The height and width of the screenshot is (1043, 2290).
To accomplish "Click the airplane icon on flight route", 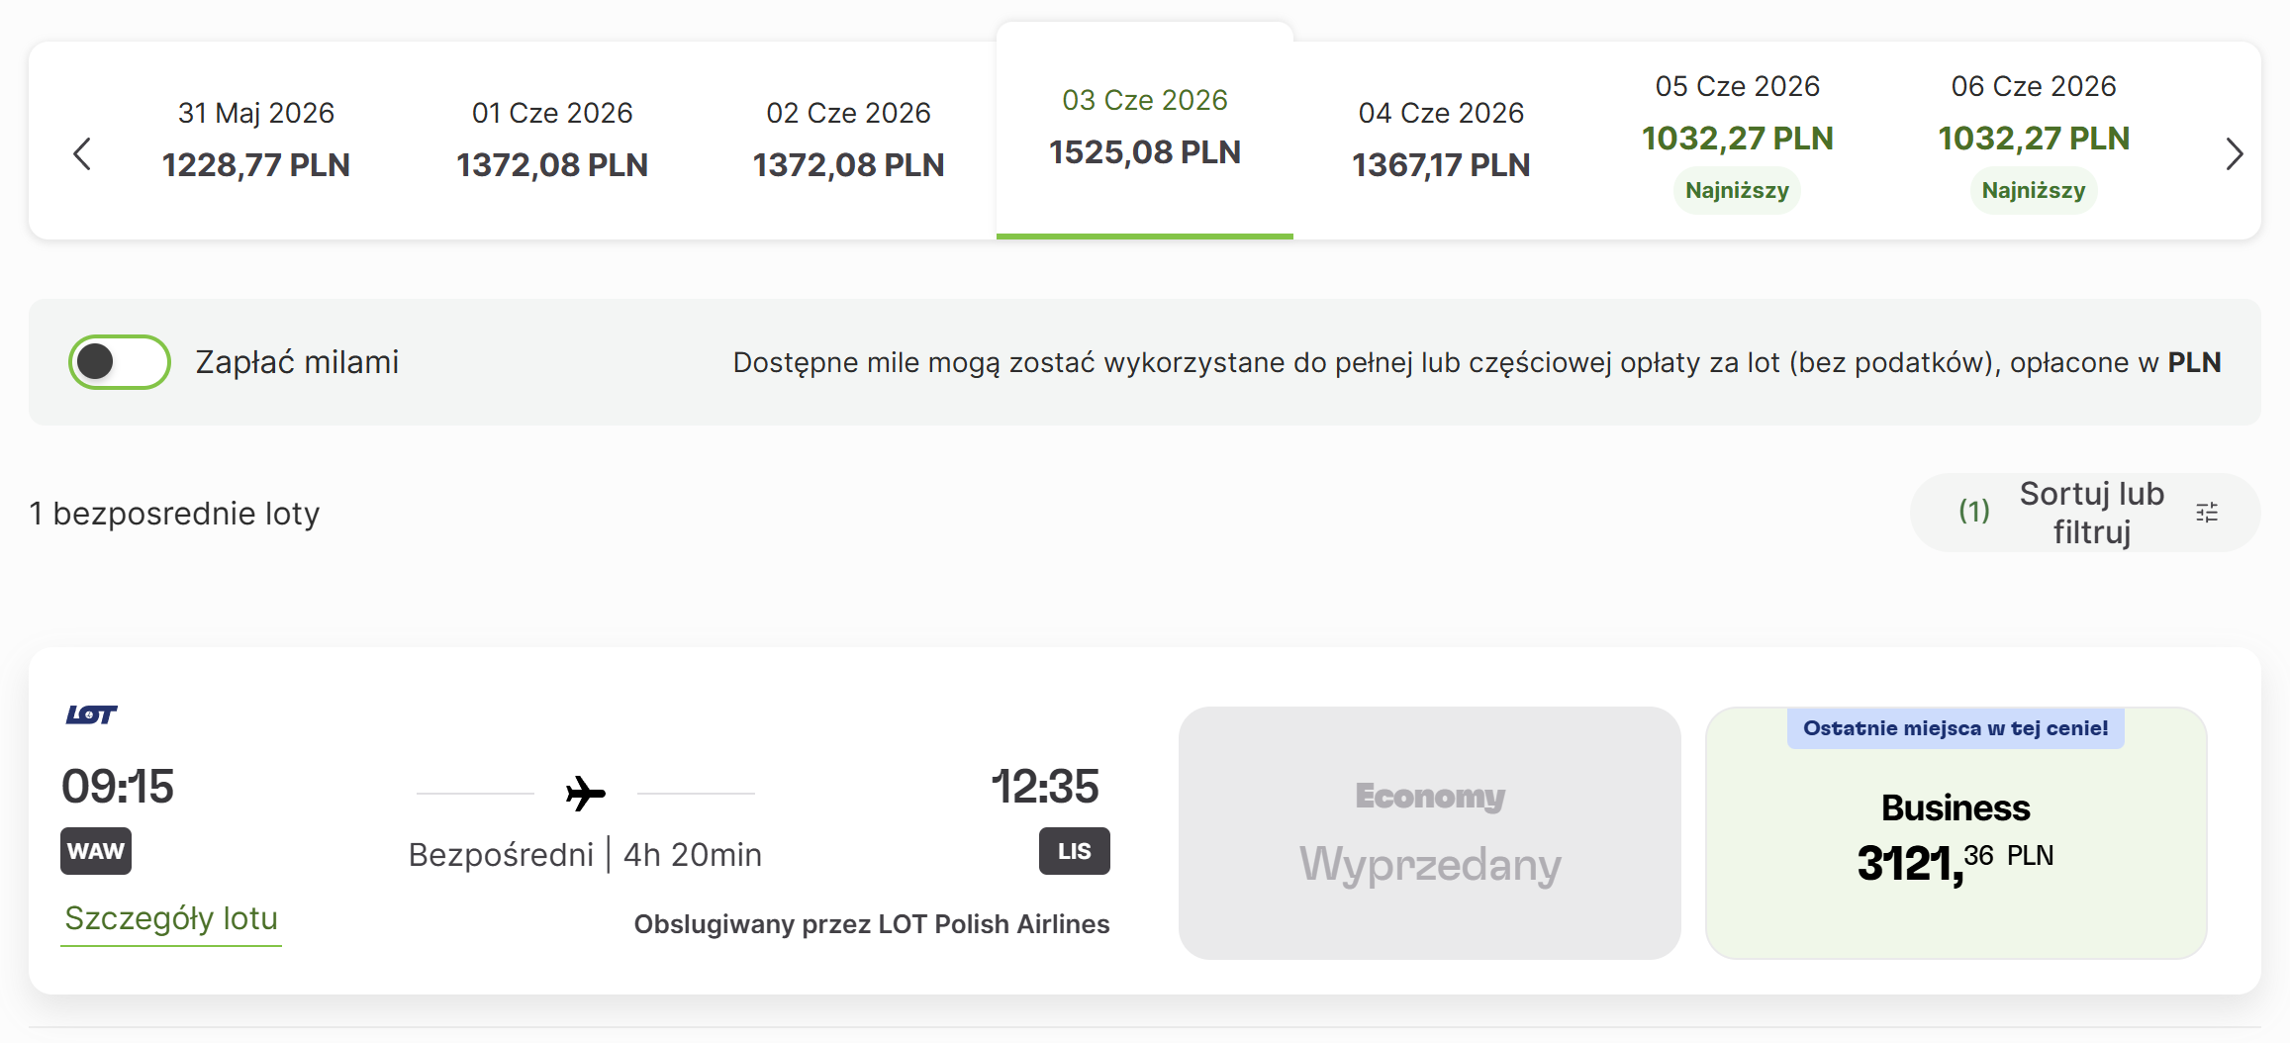I will point(585,793).
